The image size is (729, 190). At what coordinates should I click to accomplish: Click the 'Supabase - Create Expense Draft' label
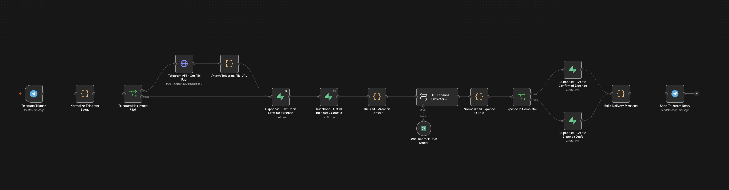573,135
